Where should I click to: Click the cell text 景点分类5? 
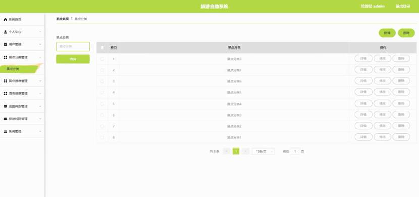tap(234, 92)
